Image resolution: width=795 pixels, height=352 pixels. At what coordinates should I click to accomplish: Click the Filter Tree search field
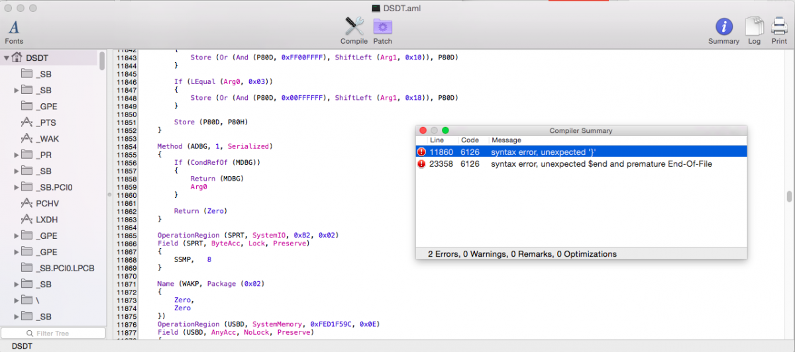click(x=53, y=333)
